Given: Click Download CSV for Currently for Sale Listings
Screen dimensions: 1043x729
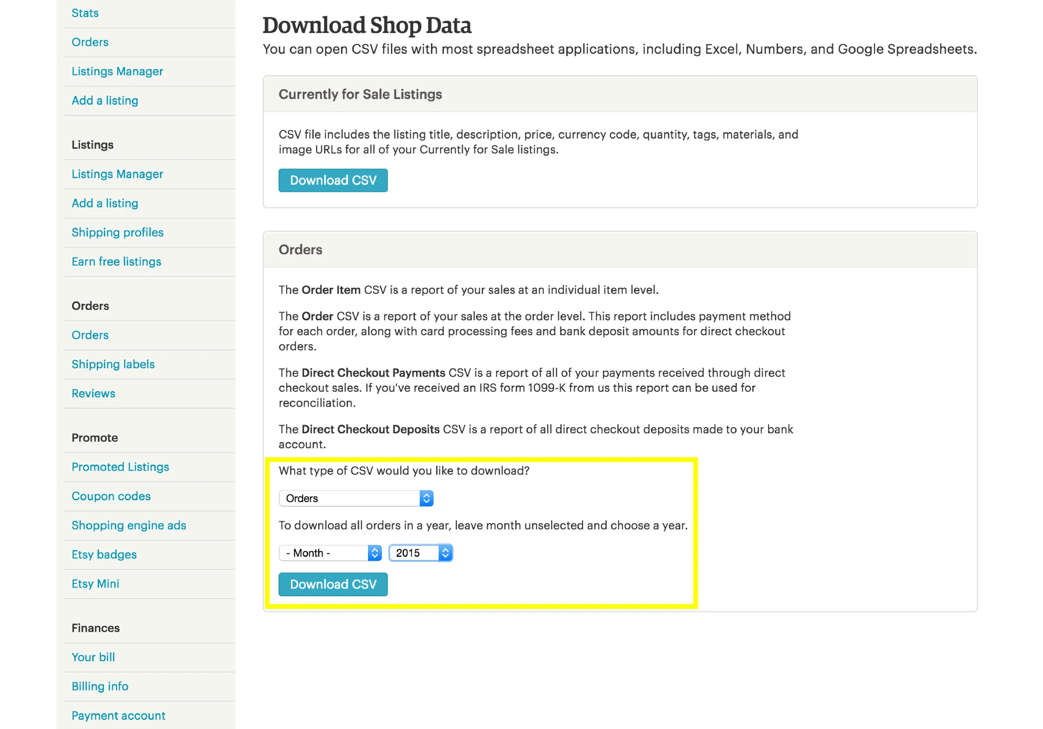Looking at the screenshot, I should click(333, 180).
